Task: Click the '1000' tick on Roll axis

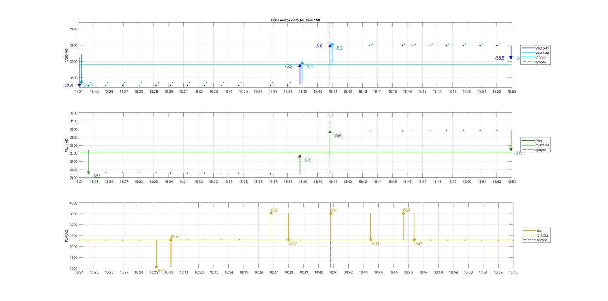Action: (x=73, y=268)
